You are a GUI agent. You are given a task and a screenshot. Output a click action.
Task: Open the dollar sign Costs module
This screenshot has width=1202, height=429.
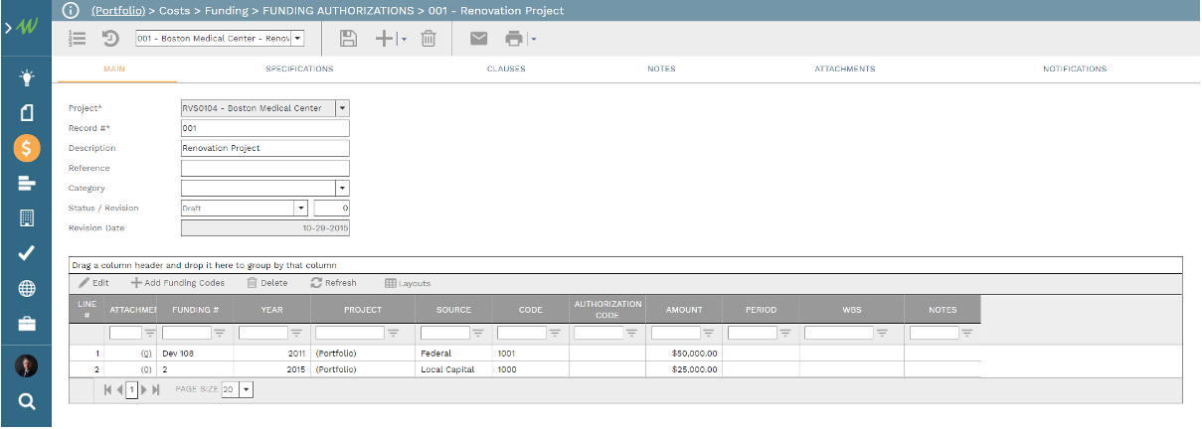pyautogui.click(x=27, y=148)
